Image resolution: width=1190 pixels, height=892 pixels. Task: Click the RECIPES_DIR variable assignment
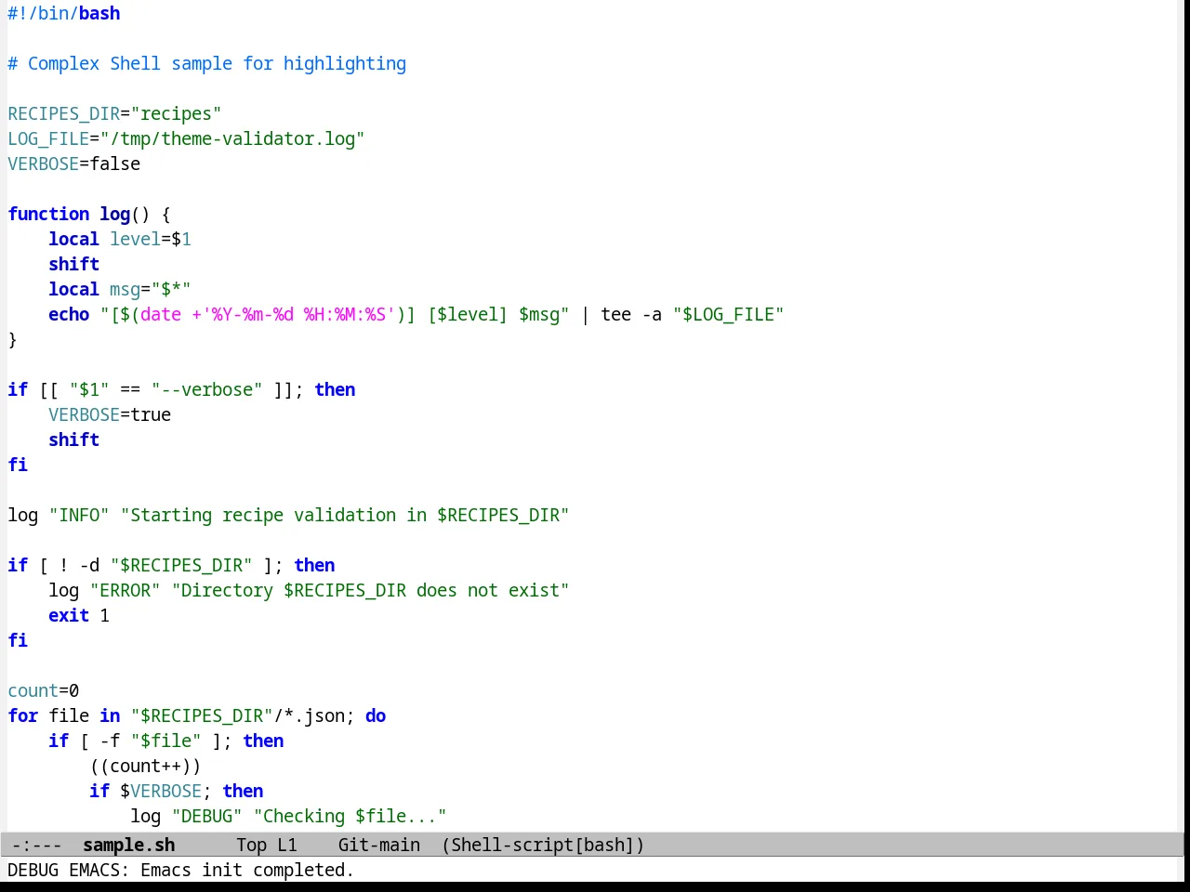(x=114, y=113)
